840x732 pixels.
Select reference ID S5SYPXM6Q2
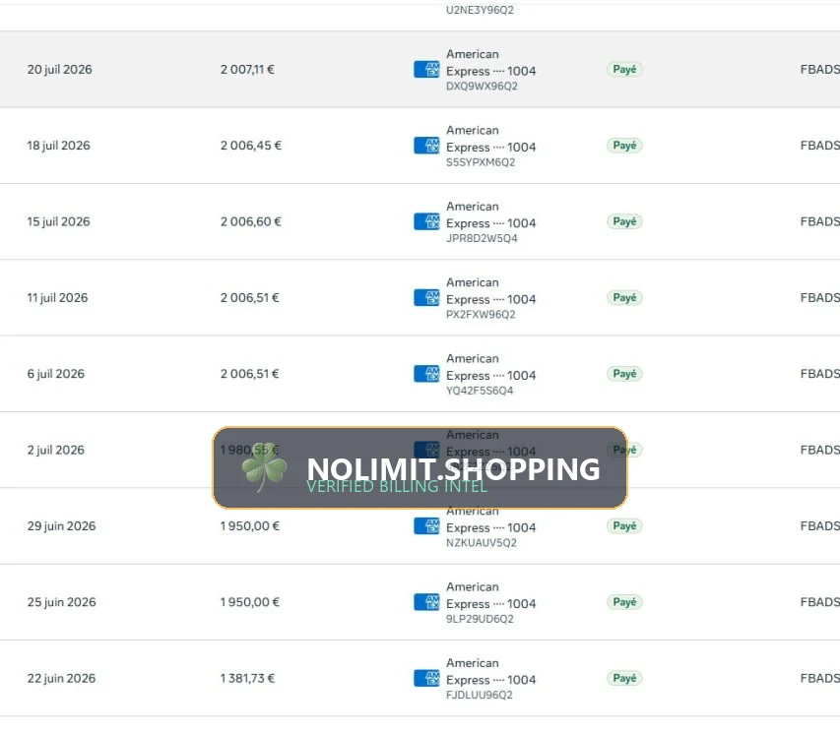(481, 162)
